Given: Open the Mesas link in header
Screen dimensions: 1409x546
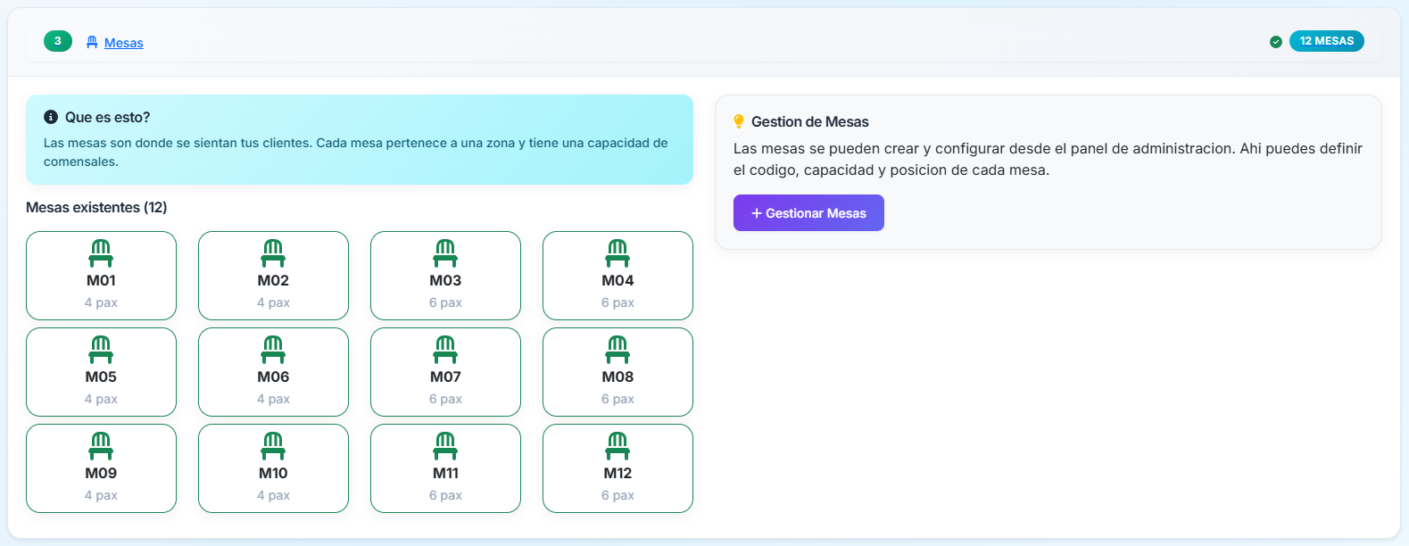Looking at the screenshot, I should [x=123, y=43].
